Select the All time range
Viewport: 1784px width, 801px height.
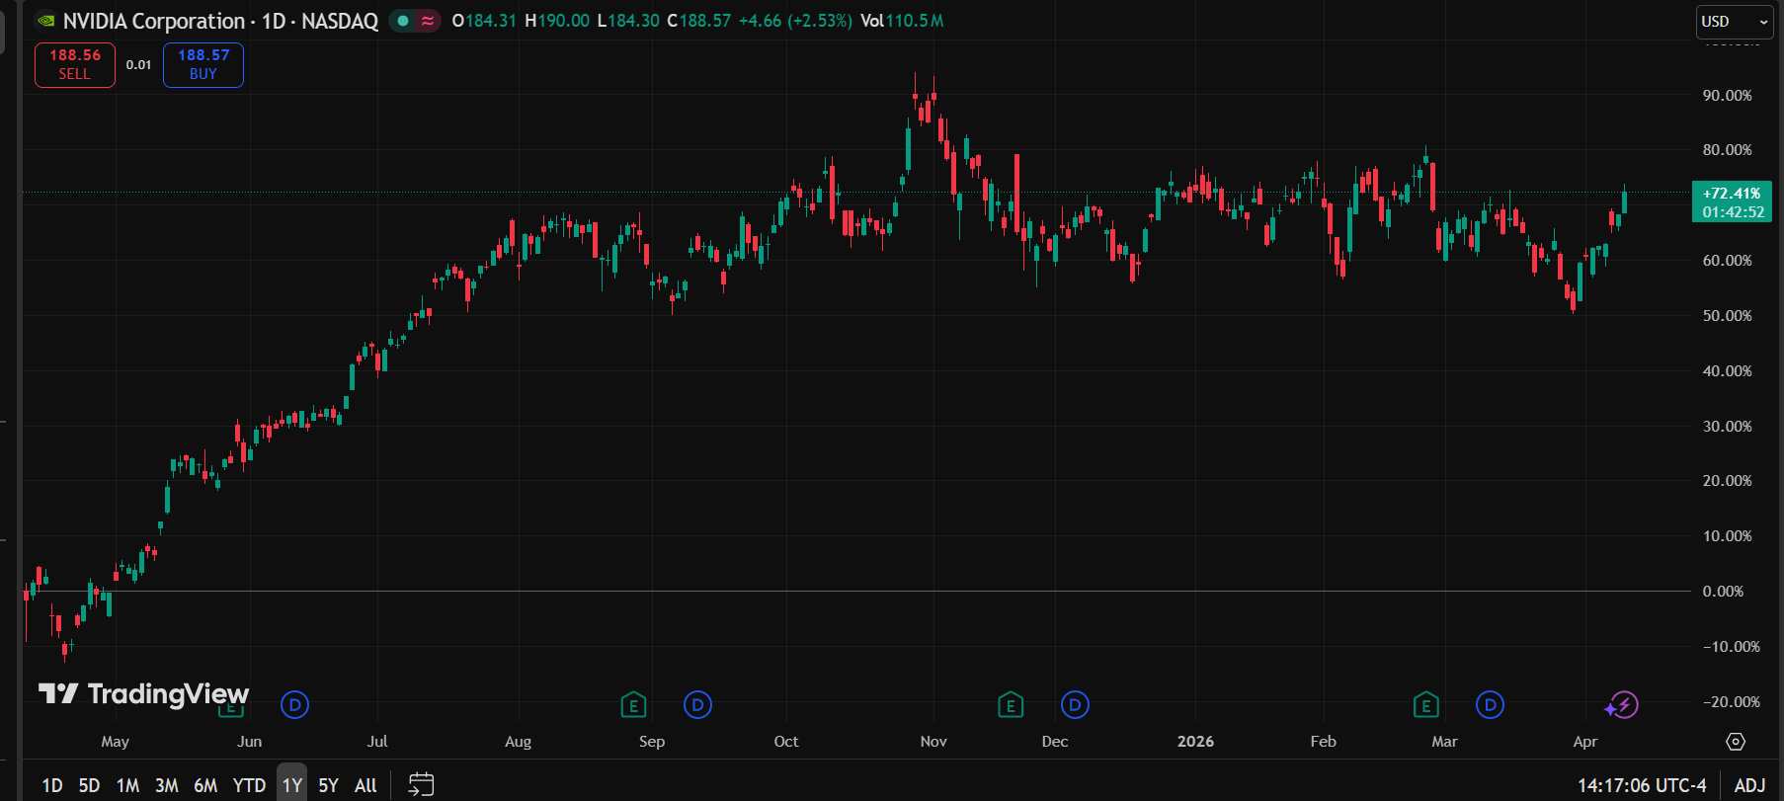[x=365, y=785]
